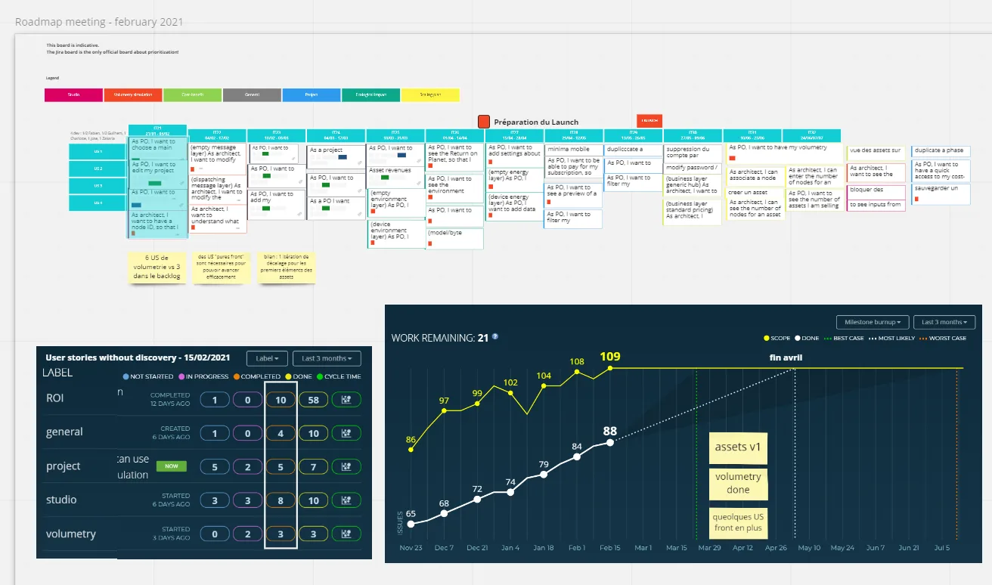
Task: Click the scope data point labeled 109
Action: click(610, 368)
